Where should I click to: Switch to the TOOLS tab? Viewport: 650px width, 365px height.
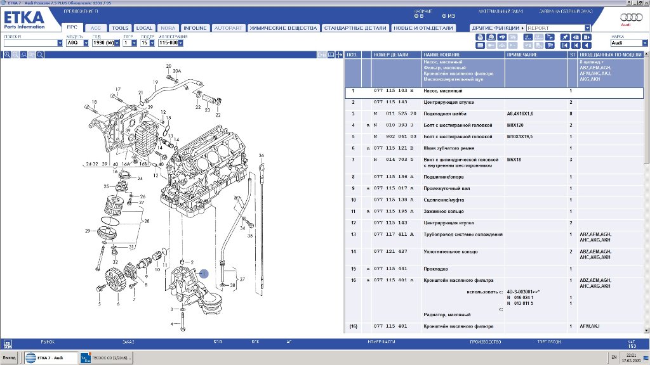coord(120,28)
